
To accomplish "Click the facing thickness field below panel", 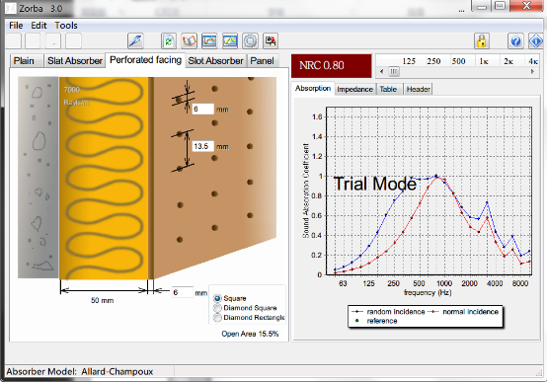I will click(x=182, y=292).
